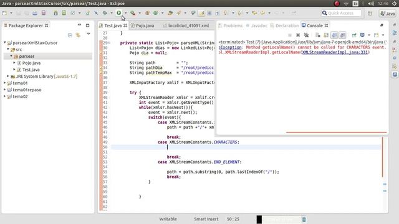This screenshot has height=224, width=399.
Task: Collapse the parsearXmlStaxCursor project node
Action: 5,43
